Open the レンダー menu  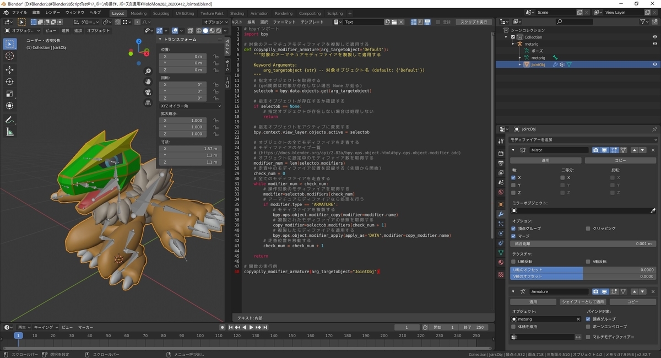pyautogui.click(x=53, y=13)
